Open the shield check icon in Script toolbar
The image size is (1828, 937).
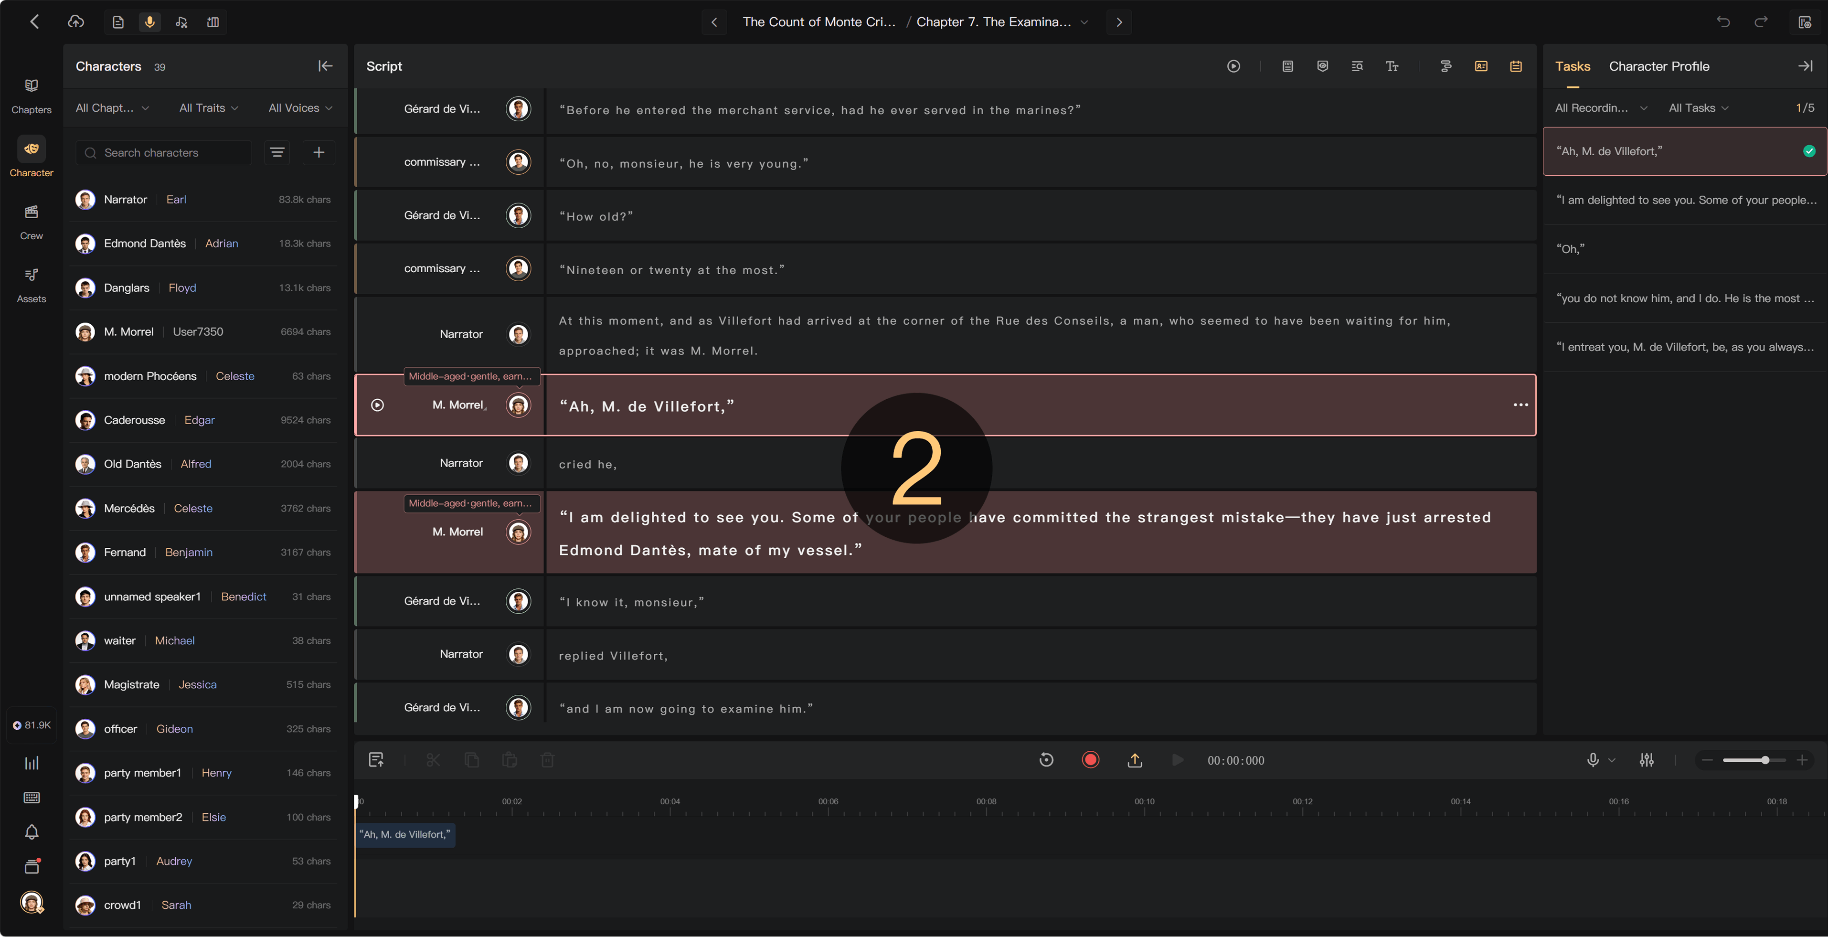point(1323,66)
